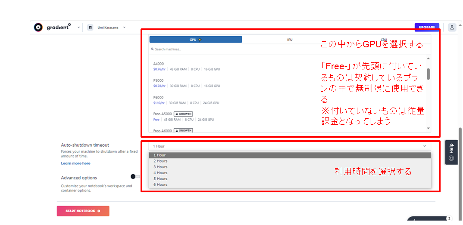Click the Gradient logo icon
Viewport: 463px width, 225px height.
[38, 28]
